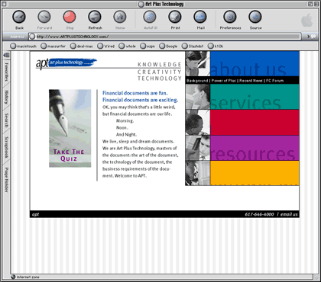Open the Background submenu link
This screenshot has width=321, height=282.
point(197,81)
